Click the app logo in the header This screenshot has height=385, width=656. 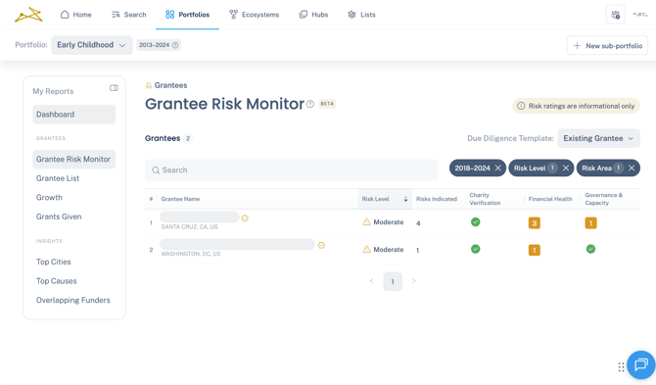pos(28,15)
